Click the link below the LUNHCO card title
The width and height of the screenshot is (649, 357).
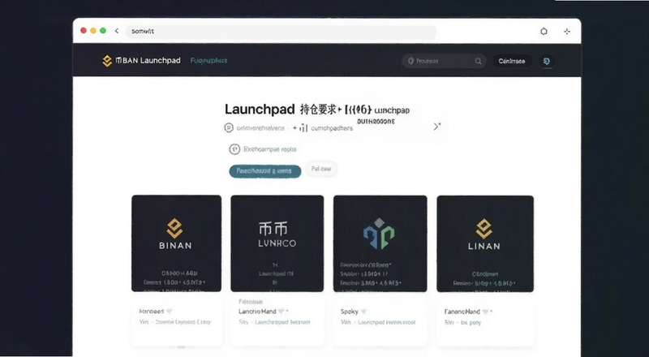[x=282, y=322]
